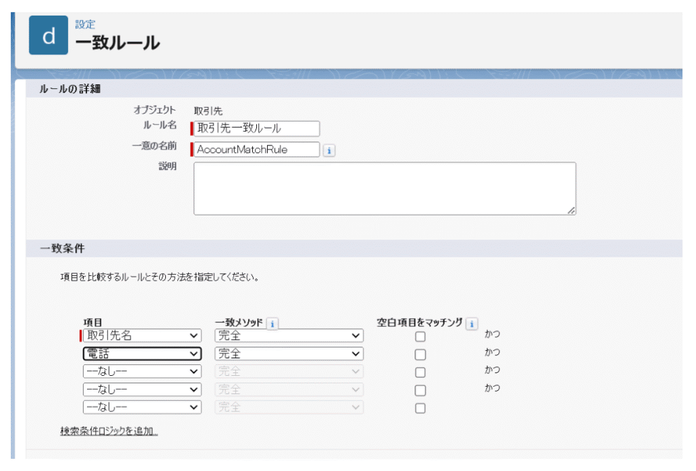
Task: Open the 取引先名 field dropdown
Action: click(x=142, y=336)
